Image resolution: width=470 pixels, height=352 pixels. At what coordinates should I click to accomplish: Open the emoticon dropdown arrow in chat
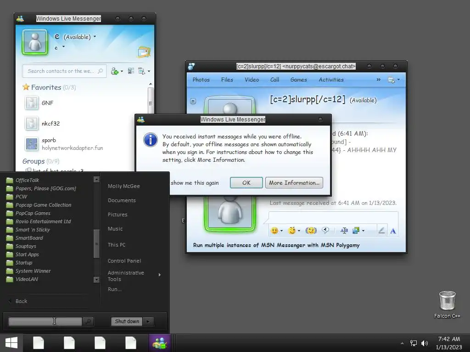tap(281, 231)
